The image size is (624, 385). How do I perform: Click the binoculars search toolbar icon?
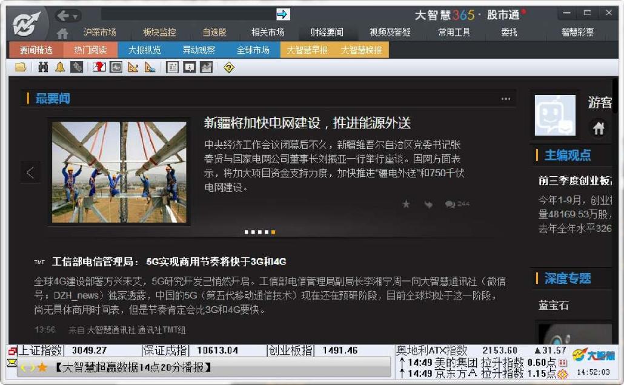tap(43, 67)
